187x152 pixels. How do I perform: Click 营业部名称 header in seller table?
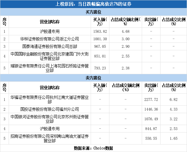click(50, 88)
